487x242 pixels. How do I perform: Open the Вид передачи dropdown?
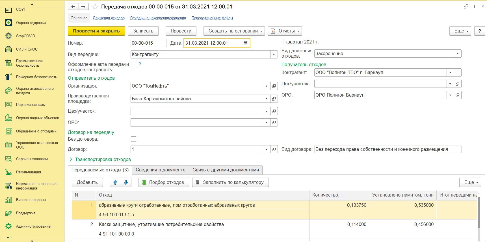(274, 54)
